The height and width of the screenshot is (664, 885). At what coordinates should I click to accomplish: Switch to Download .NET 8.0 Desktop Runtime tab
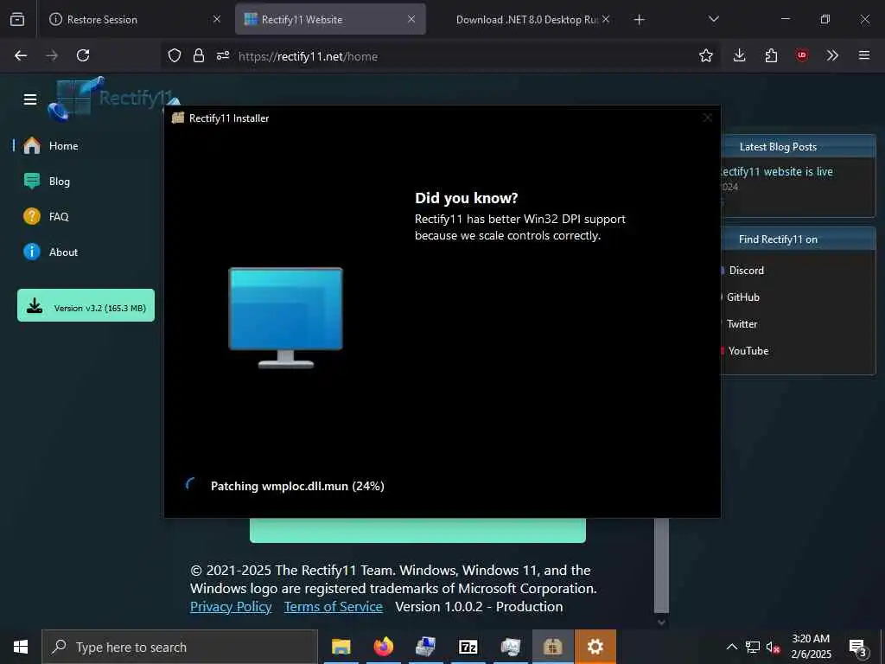525,20
